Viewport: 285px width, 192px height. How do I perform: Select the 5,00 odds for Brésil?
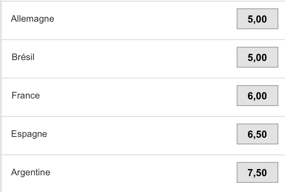(x=257, y=57)
